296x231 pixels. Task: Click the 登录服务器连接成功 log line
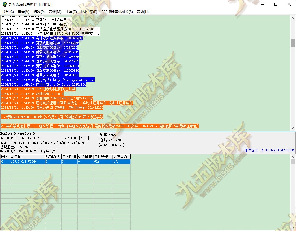[50, 34]
